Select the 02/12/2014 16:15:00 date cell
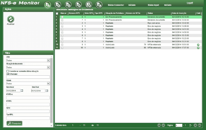 pyautogui.click(x=180, y=17)
